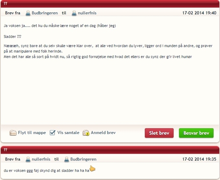Click the nullerfnis recipient avatar icon in first letter

coord(74,13)
